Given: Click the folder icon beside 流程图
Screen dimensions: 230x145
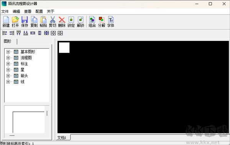Looking at the screenshot, I should tap(16, 58).
